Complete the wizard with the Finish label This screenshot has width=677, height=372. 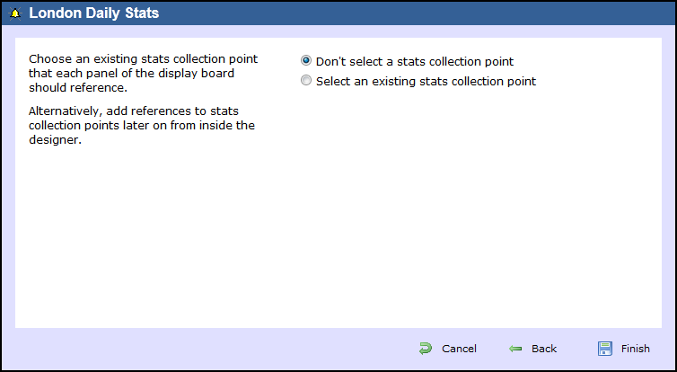pyautogui.click(x=635, y=349)
